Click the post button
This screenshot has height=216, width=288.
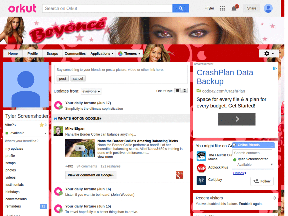(62, 78)
